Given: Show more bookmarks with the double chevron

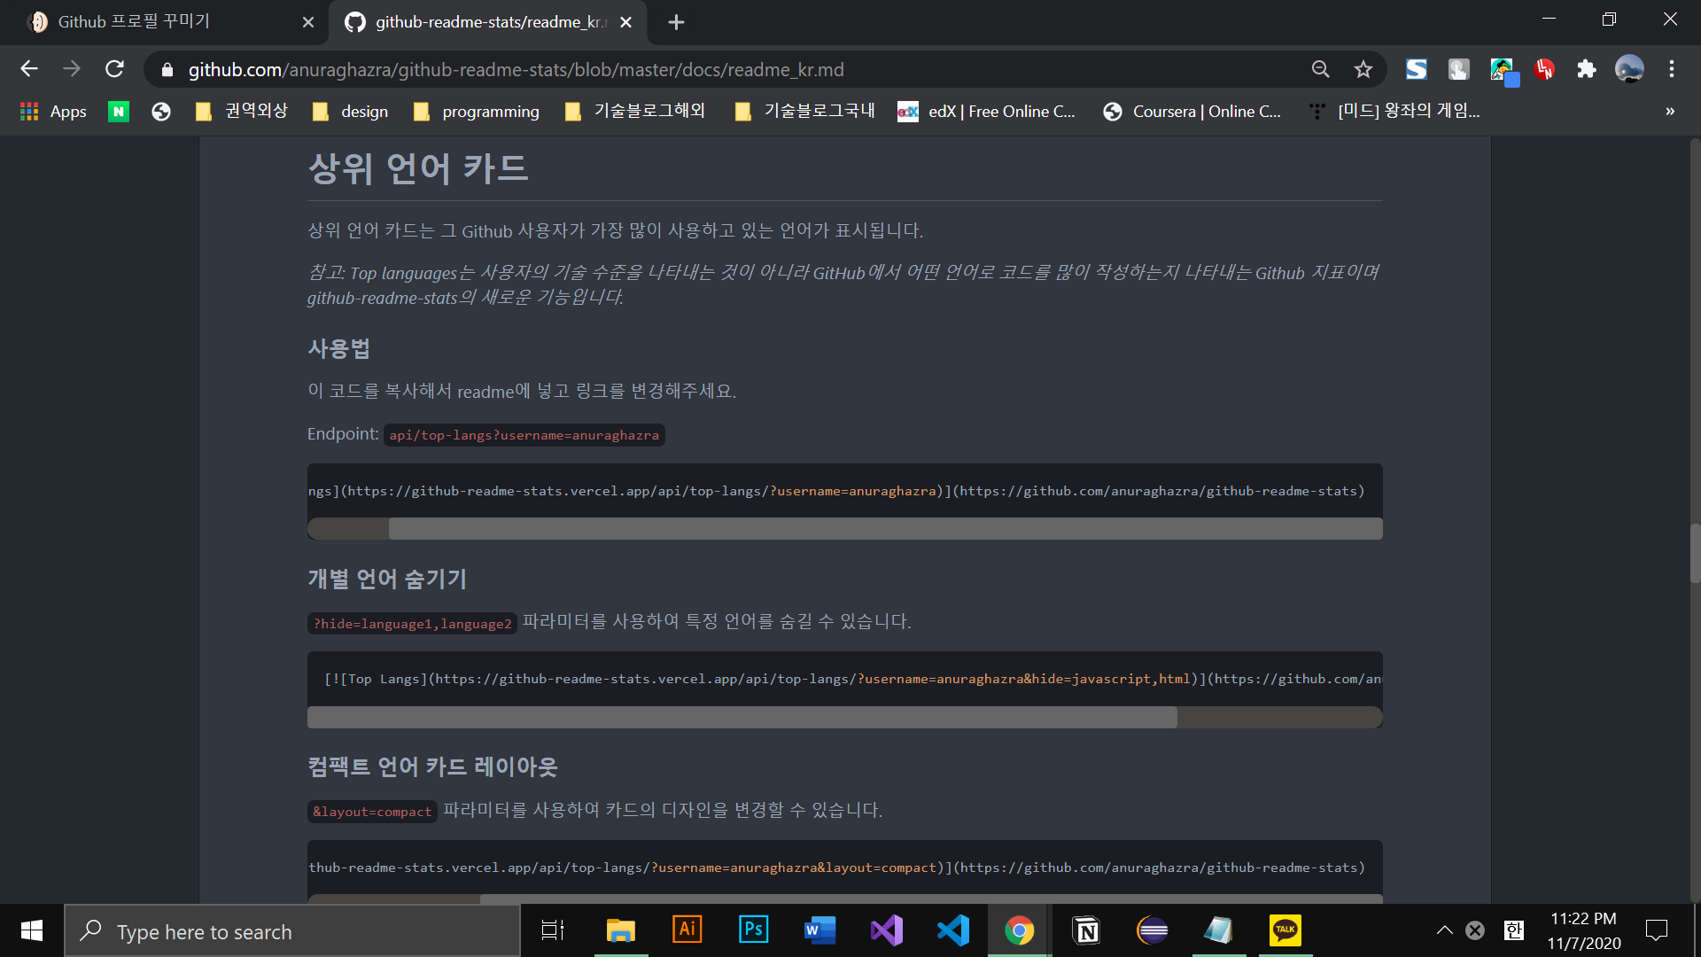Looking at the screenshot, I should [1670, 111].
